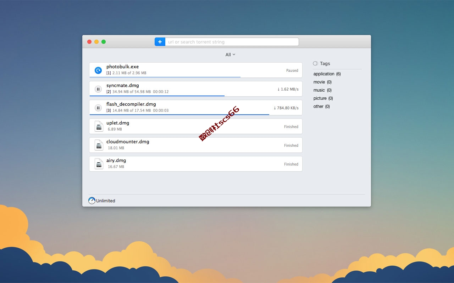454x283 pixels.
Task: Click the 1.62 MB/s download speed
Action: pos(288,89)
